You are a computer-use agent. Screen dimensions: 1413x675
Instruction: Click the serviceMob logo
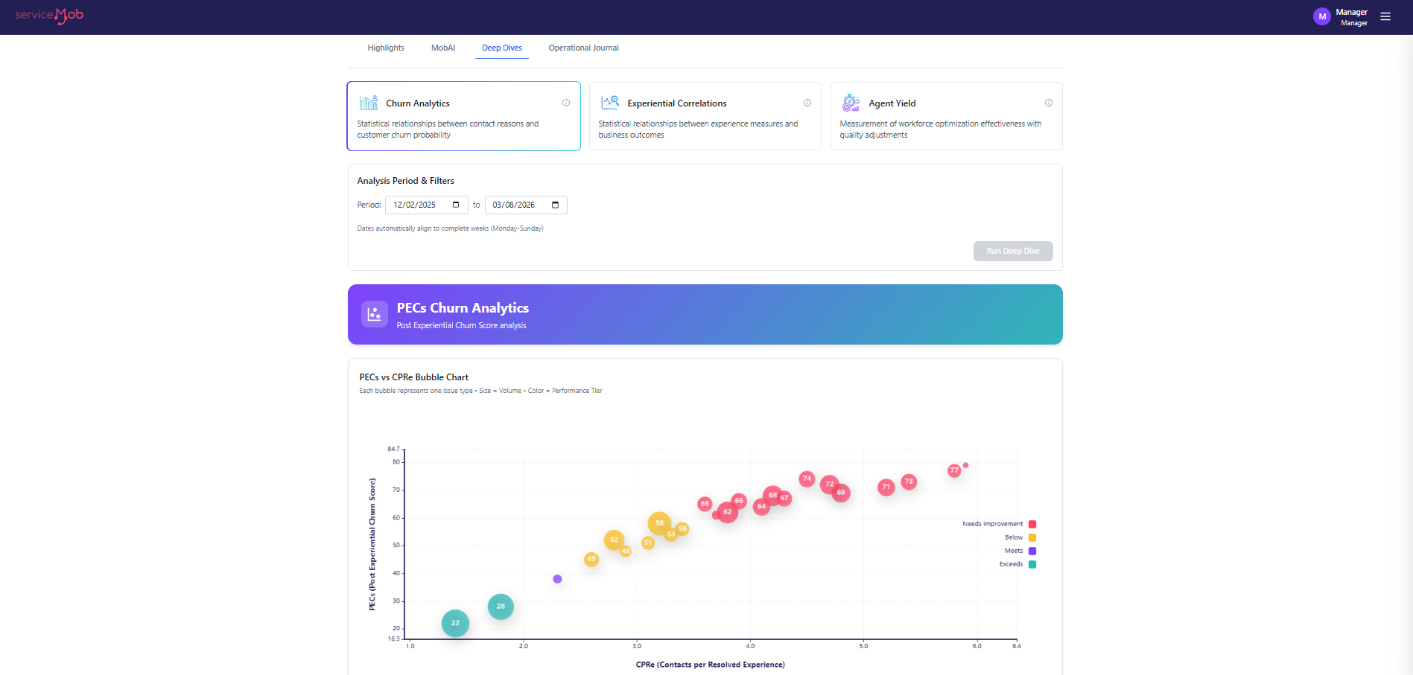click(x=48, y=16)
